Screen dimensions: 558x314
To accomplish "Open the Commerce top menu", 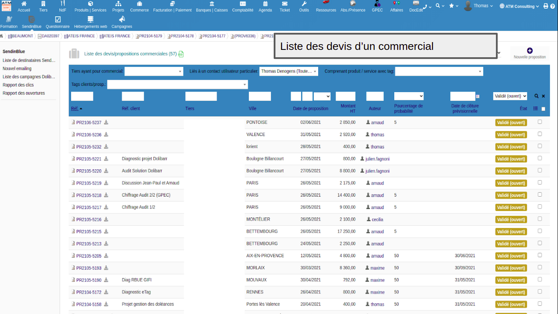I will pyautogui.click(x=139, y=7).
